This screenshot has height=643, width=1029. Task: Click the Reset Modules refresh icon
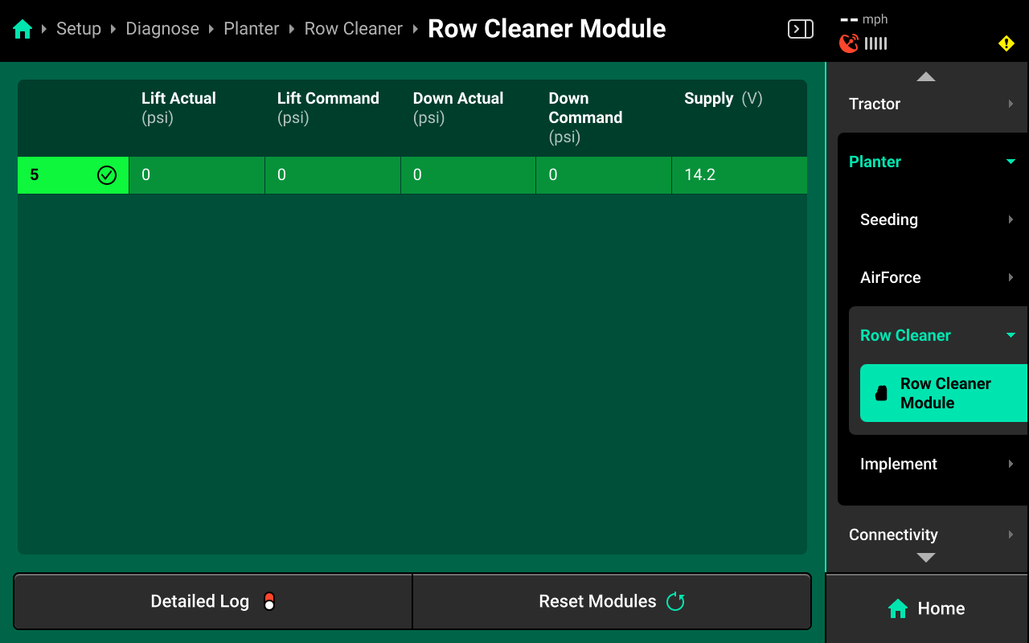click(x=675, y=601)
